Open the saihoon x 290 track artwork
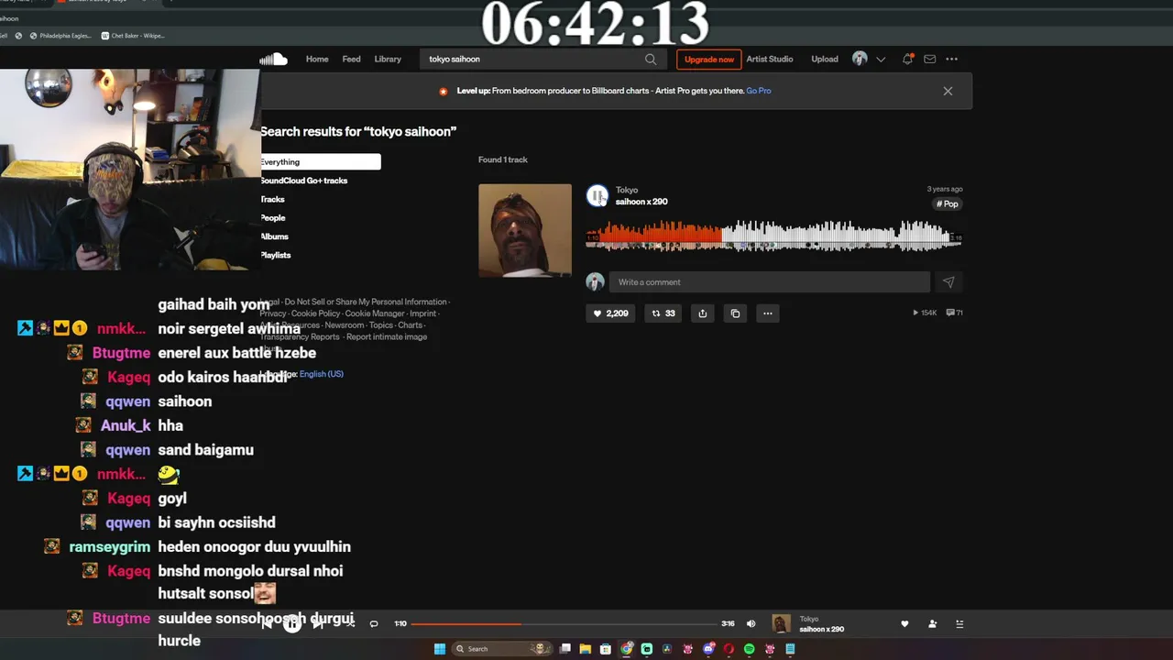 525,230
